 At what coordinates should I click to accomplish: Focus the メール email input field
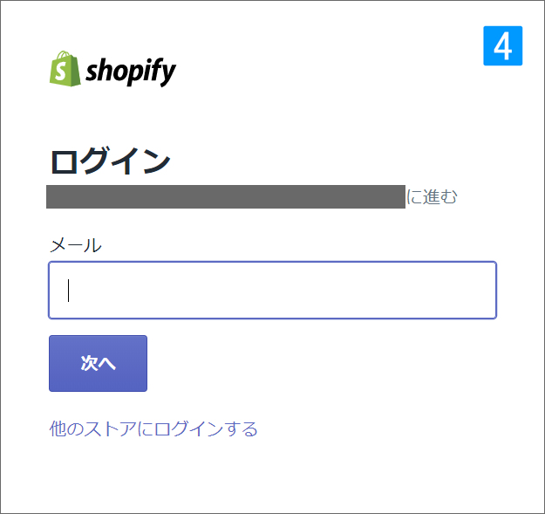[x=272, y=290]
